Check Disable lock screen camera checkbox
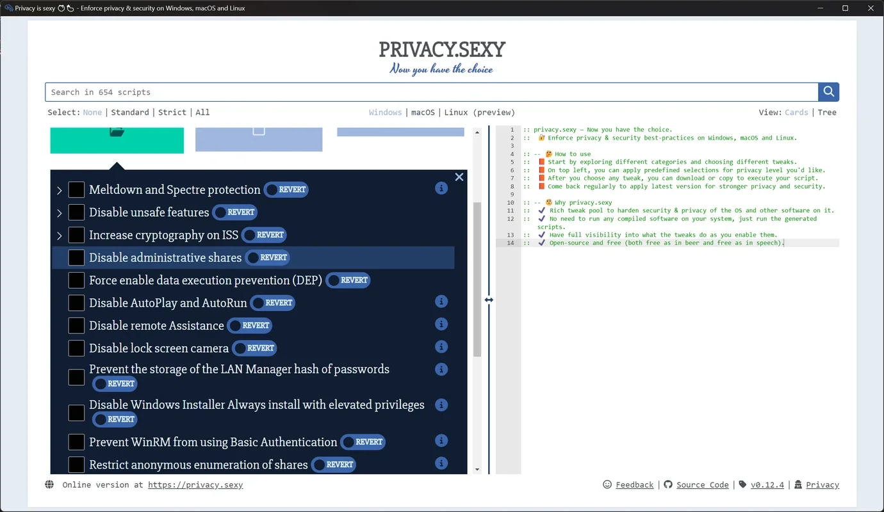 76,348
